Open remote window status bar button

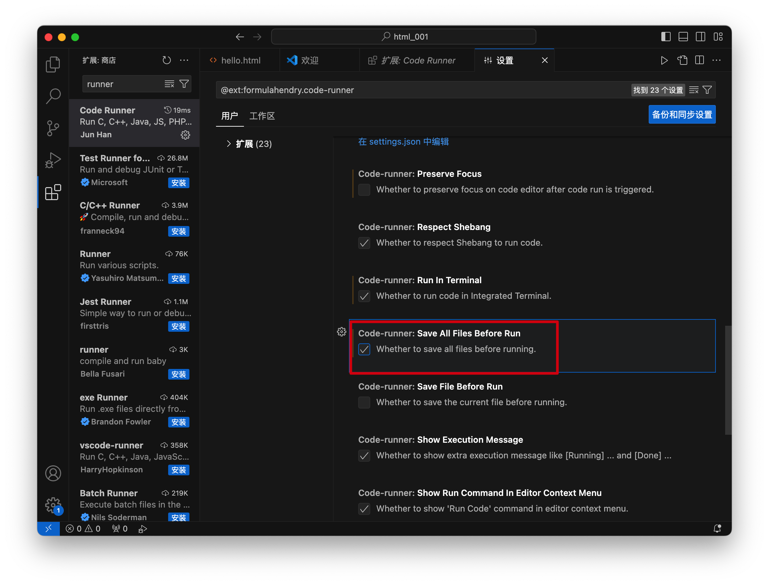coord(49,528)
